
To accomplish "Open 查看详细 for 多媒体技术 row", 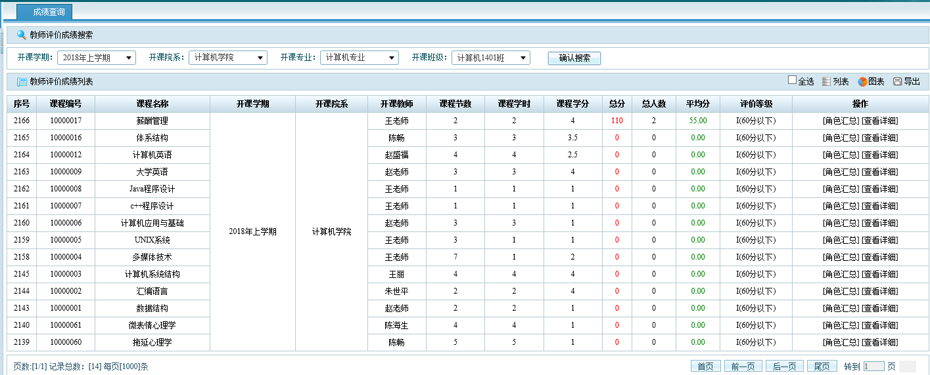I will tap(879, 257).
